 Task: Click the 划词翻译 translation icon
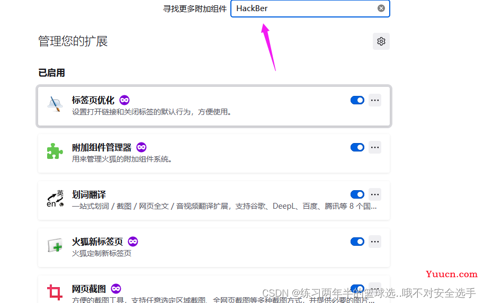55,198
